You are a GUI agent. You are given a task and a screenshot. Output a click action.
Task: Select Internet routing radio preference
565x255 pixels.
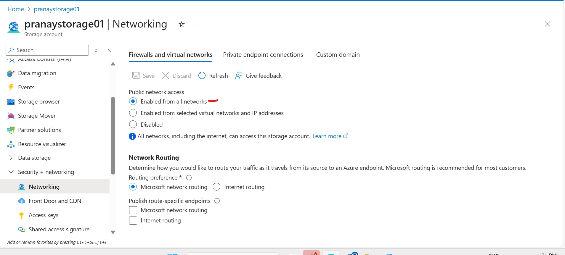coord(216,187)
